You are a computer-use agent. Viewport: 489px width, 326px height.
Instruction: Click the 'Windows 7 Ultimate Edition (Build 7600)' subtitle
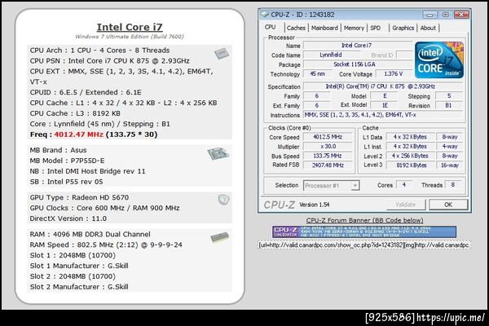[130, 37]
